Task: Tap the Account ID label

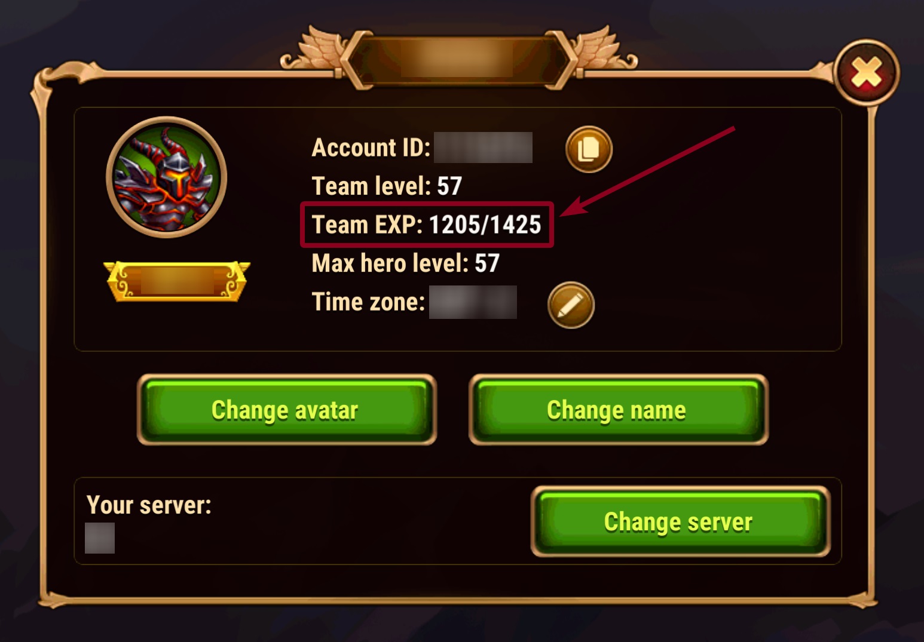Action: [x=371, y=148]
